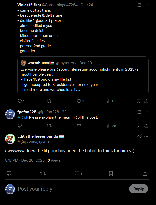Click Grok icon on Edith's tweet
The image size is (156, 205).
[139, 136]
